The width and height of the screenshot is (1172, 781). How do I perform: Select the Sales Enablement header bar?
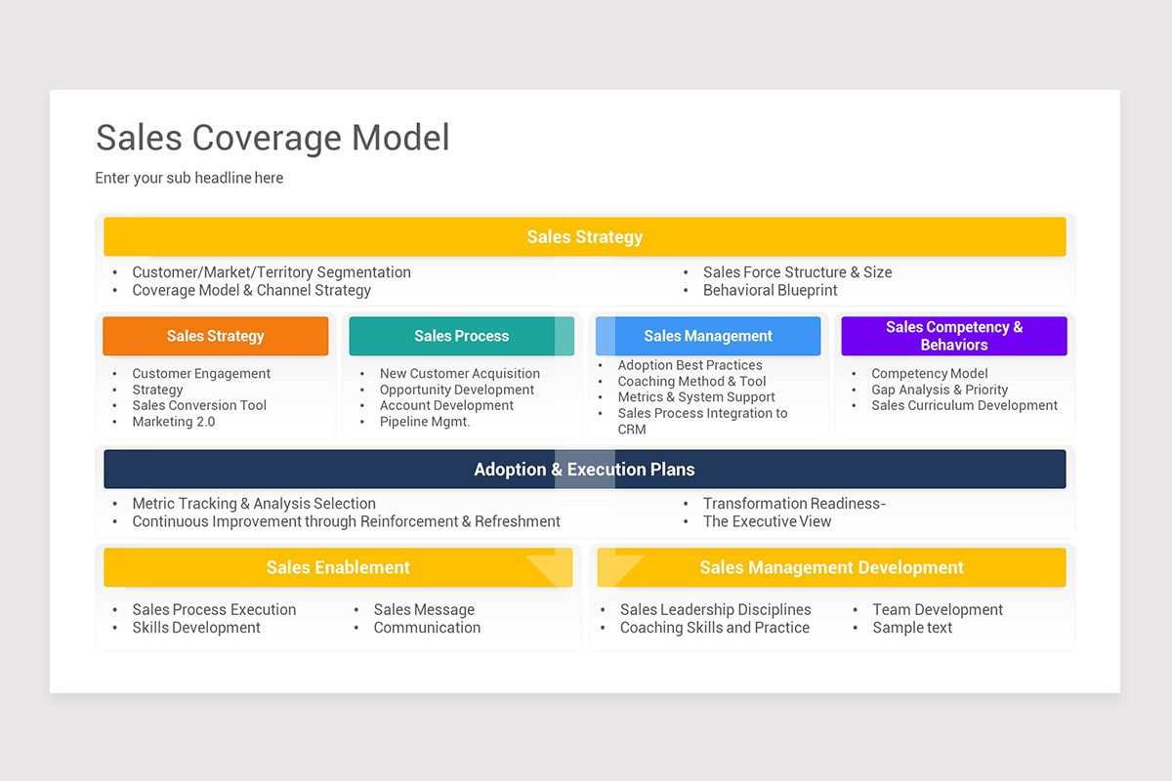(x=337, y=566)
